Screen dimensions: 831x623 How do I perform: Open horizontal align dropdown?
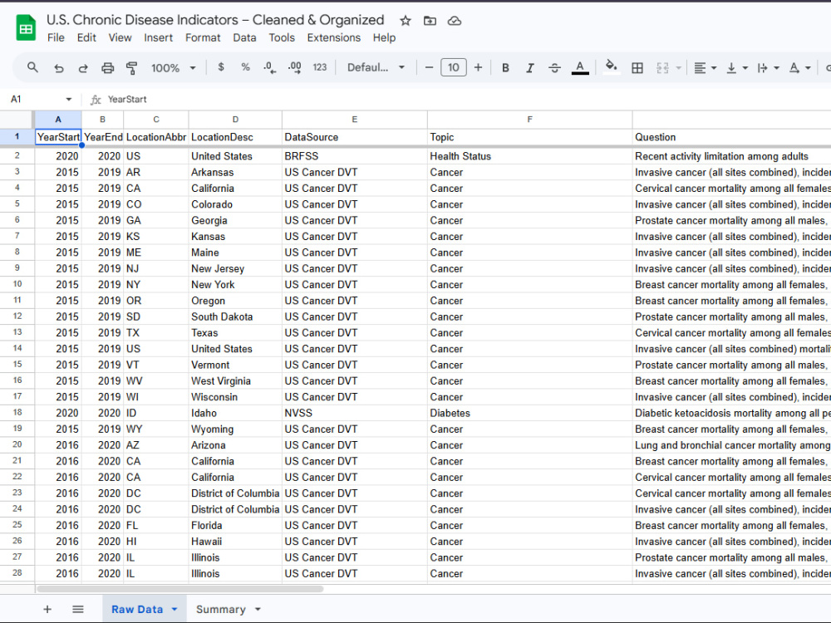click(705, 68)
